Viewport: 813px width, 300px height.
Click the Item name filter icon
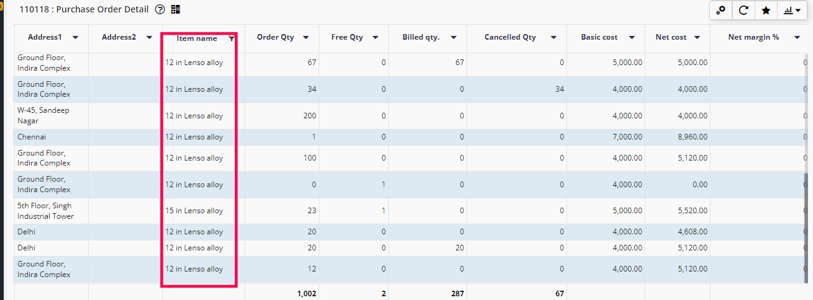232,38
